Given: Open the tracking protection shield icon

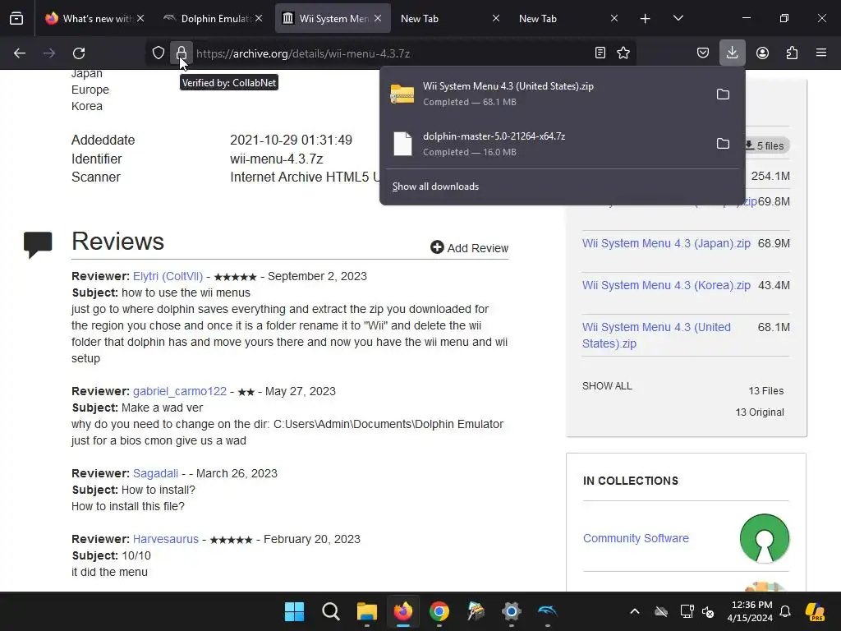Looking at the screenshot, I should 158,53.
